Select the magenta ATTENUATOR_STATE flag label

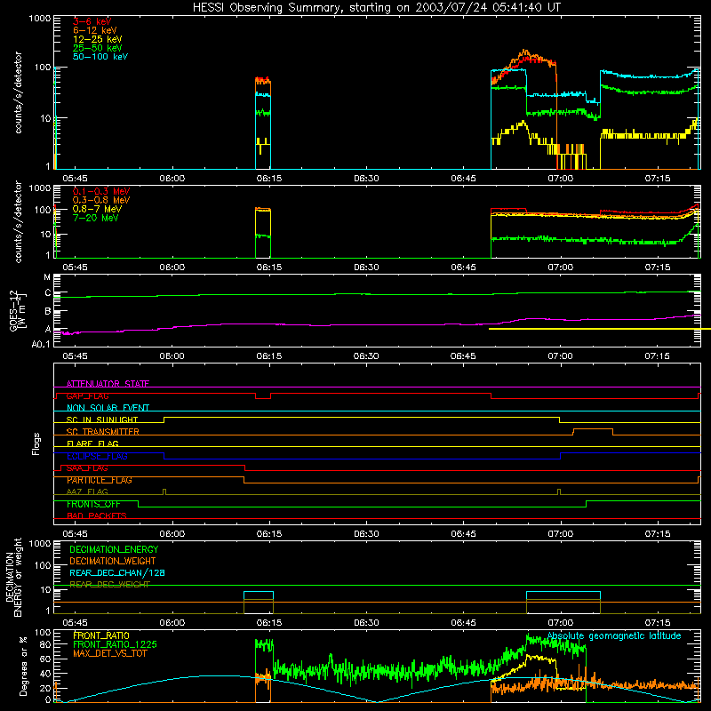click(x=108, y=384)
